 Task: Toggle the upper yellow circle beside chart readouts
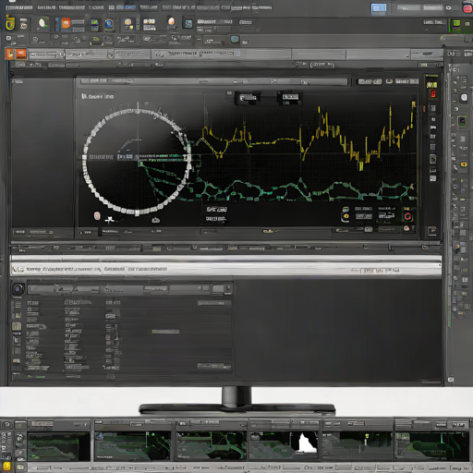(x=346, y=210)
